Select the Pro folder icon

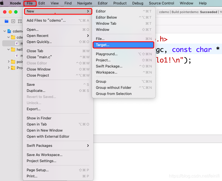13,68
